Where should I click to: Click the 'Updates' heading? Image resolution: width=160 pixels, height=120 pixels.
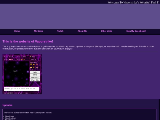(7, 105)
